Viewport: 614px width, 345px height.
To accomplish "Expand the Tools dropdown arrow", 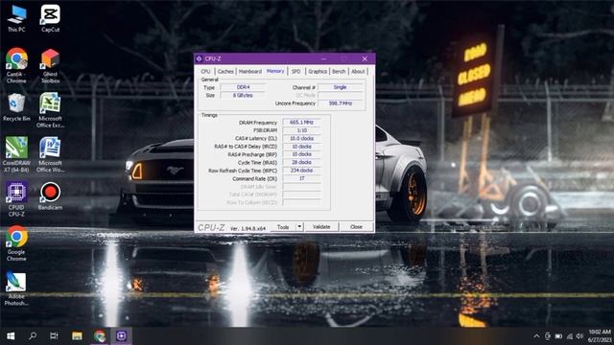I will [x=299, y=227].
